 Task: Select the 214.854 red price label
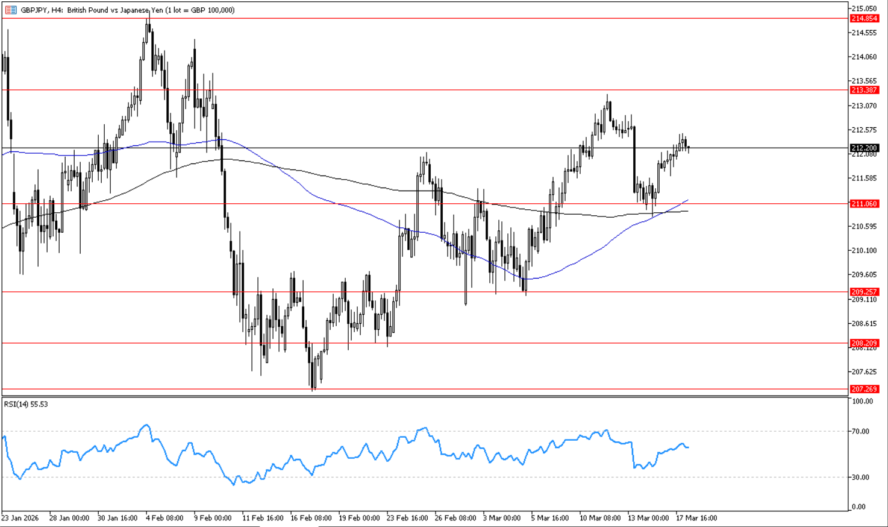864,19
